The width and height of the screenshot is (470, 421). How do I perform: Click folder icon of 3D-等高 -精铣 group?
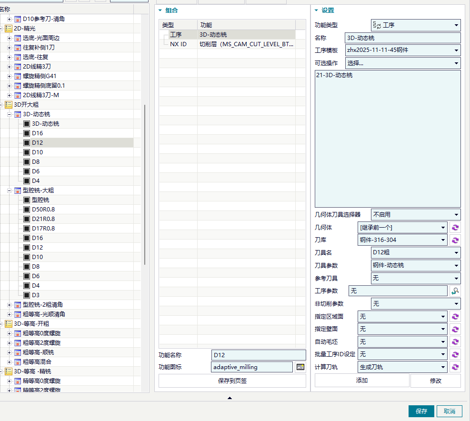9,371
